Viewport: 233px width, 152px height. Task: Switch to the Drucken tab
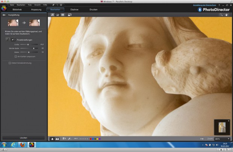coord(94,9)
